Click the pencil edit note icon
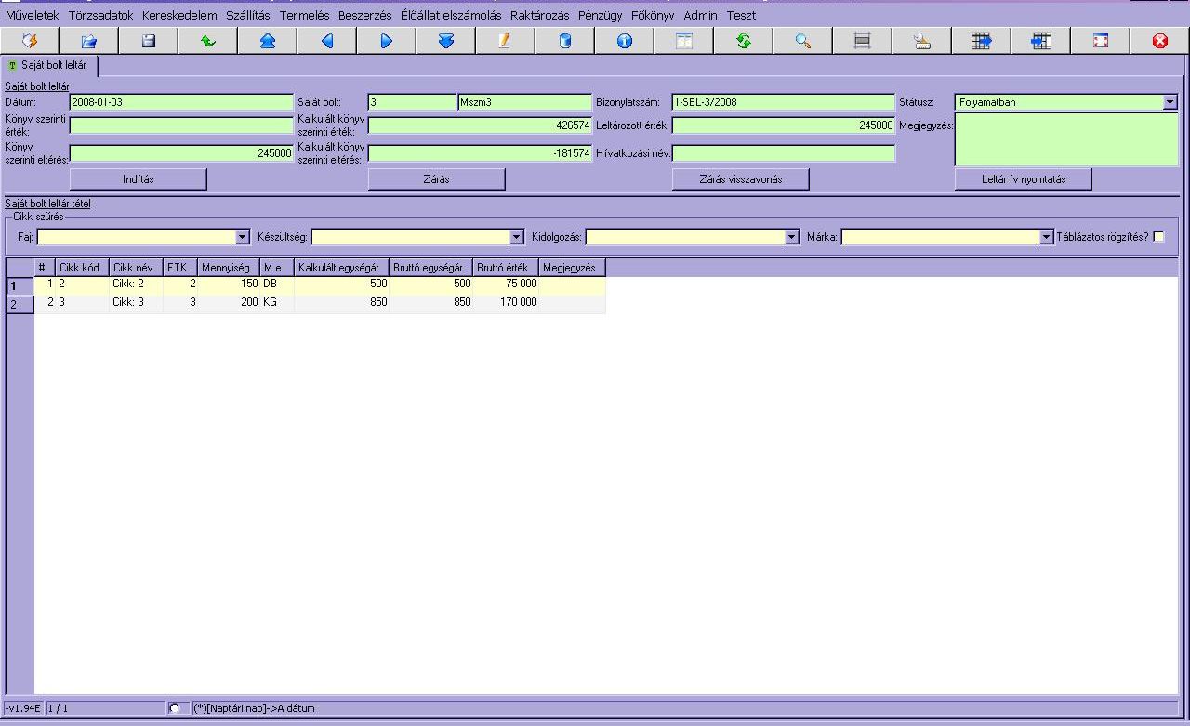The height and width of the screenshot is (726, 1190). pyautogui.click(x=506, y=41)
